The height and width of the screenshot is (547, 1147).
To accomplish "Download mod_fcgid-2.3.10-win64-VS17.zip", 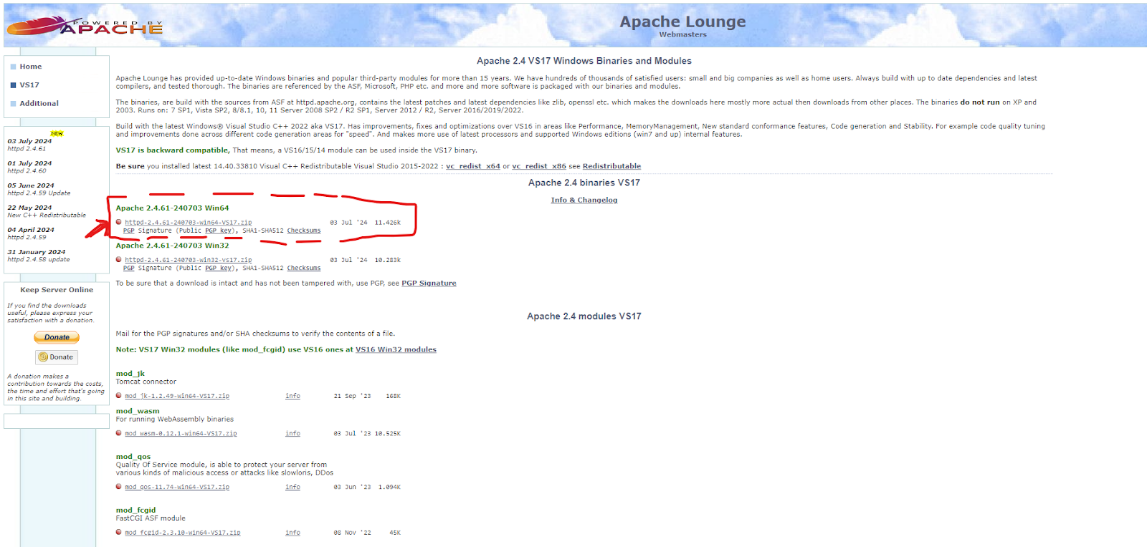I will pyautogui.click(x=183, y=533).
